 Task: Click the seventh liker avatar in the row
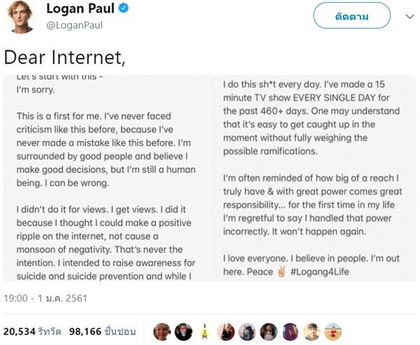[x=290, y=331]
